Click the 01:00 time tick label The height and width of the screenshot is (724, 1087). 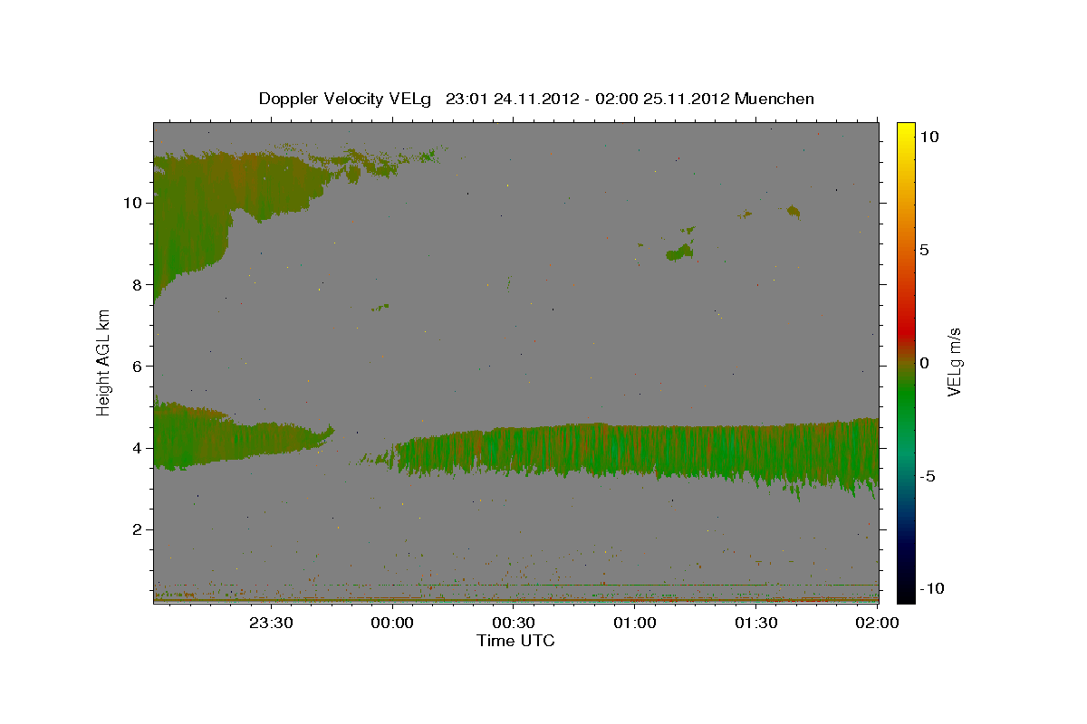(635, 623)
